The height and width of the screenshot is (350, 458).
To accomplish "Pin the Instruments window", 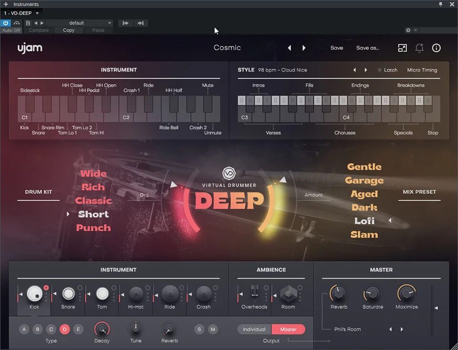I will click(440, 4).
